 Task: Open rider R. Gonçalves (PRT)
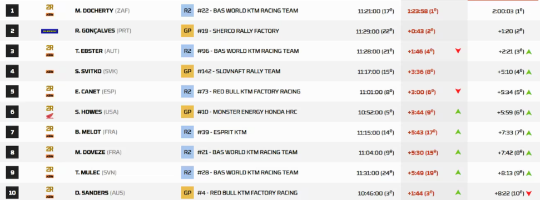(x=103, y=31)
